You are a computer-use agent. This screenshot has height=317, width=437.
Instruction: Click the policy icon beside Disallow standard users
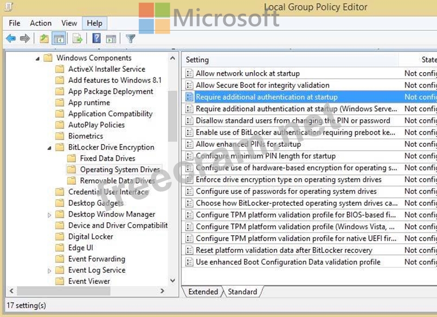(x=189, y=121)
